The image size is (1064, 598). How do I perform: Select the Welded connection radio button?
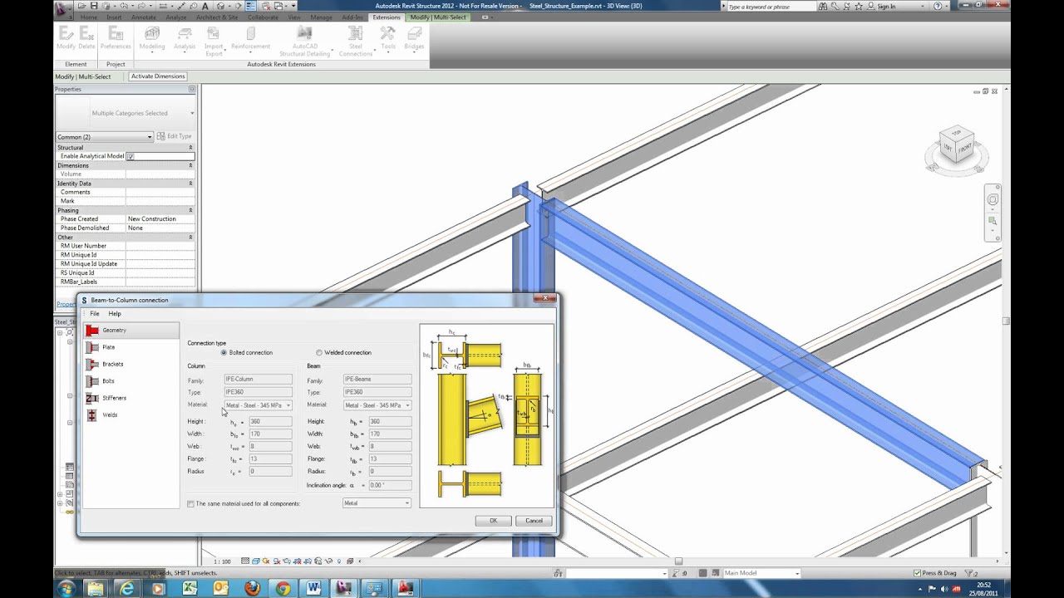[x=318, y=352]
